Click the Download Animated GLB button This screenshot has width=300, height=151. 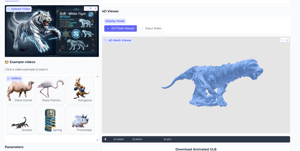[196, 149]
